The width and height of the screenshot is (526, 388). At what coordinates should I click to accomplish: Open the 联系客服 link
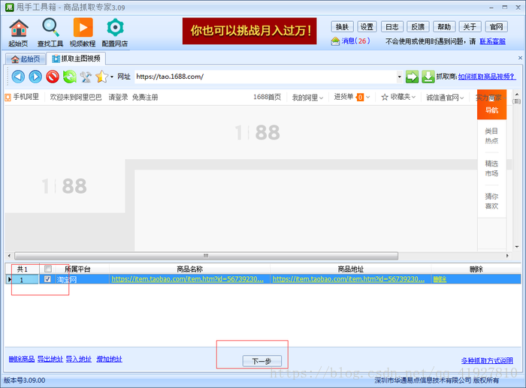[x=492, y=41]
